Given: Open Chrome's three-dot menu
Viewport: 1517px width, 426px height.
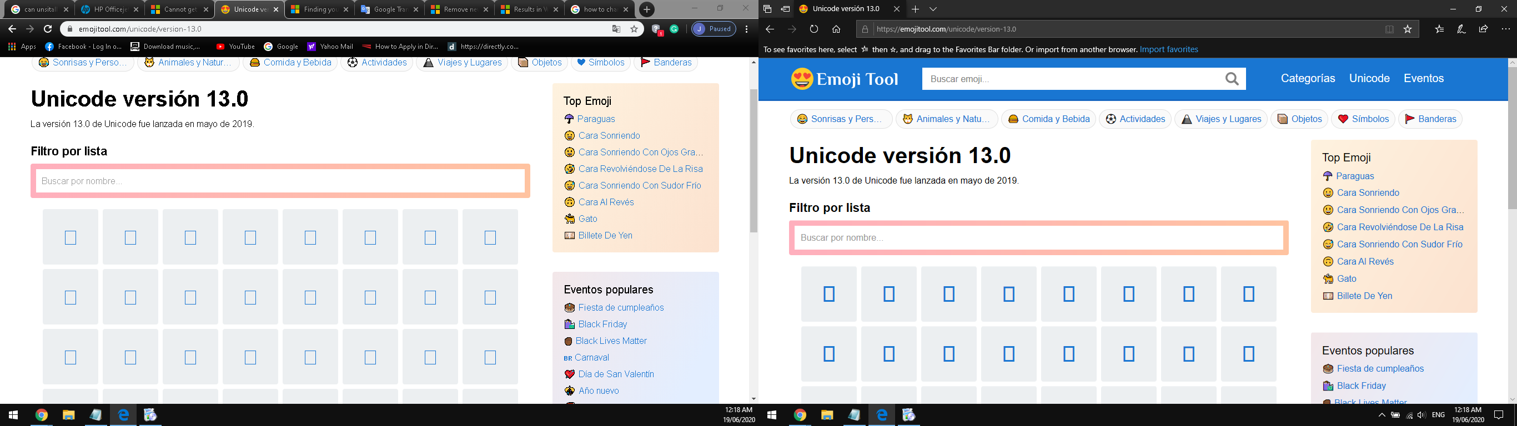Looking at the screenshot, I should click(747, 29).
